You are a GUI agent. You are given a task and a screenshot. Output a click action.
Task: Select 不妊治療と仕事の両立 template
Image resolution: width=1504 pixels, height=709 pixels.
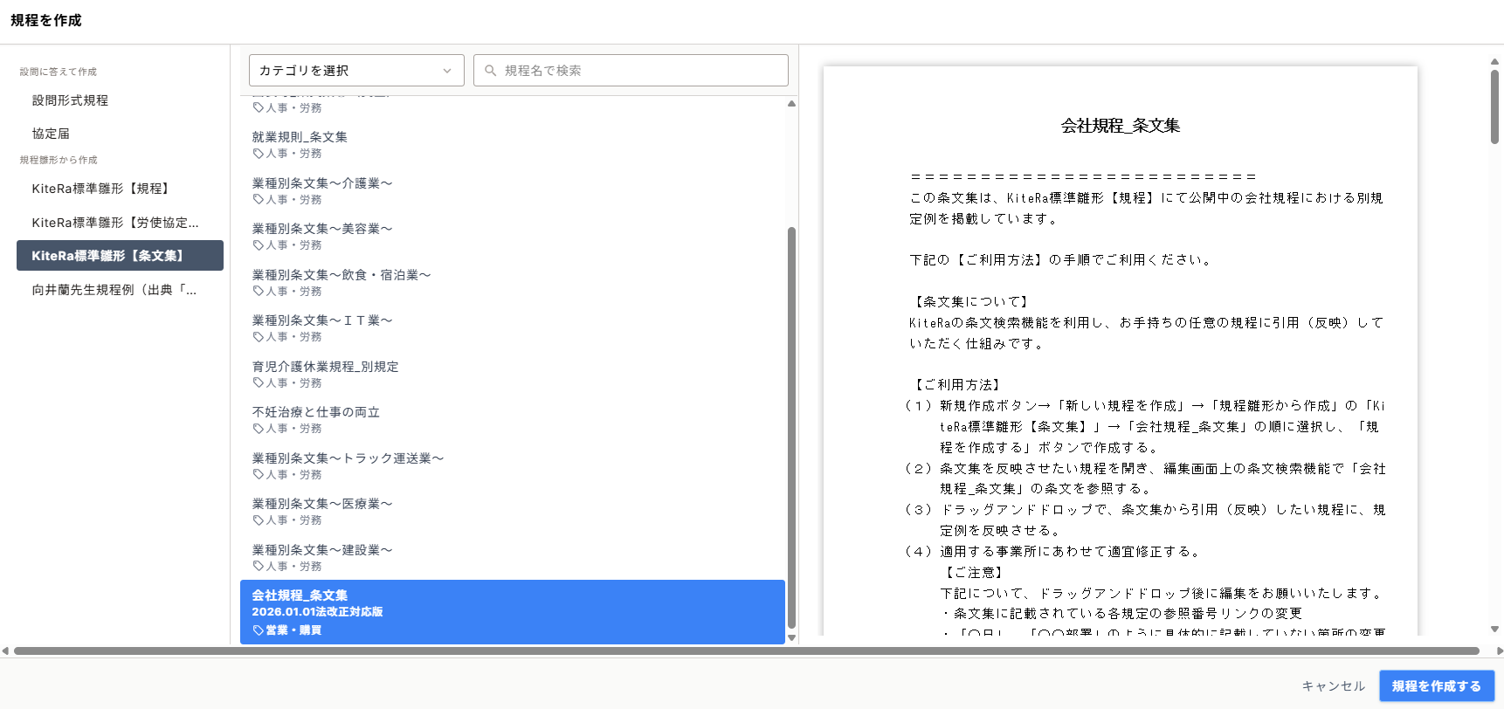(513, 420)
